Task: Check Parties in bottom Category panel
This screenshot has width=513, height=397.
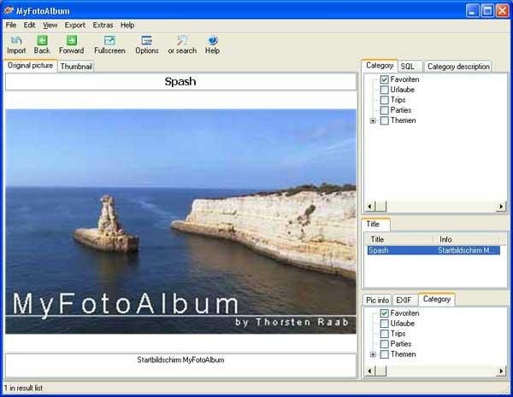Action: coord(385,344)
